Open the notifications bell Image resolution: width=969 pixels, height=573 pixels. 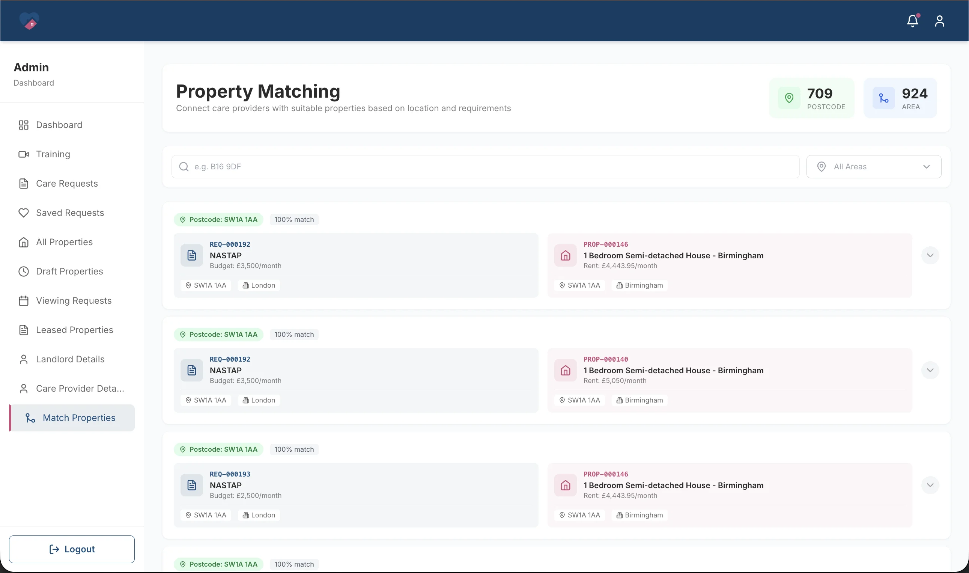point(913,21)
